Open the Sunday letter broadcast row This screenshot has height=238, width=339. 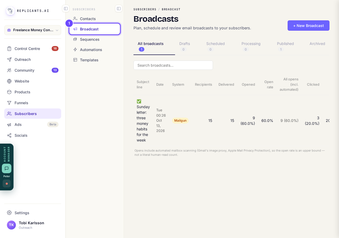click(231, 121)
